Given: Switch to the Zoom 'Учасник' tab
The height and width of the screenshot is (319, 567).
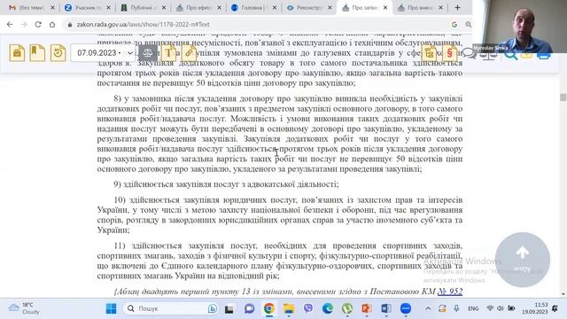Looking at the screenshot, I should [88, 8].
